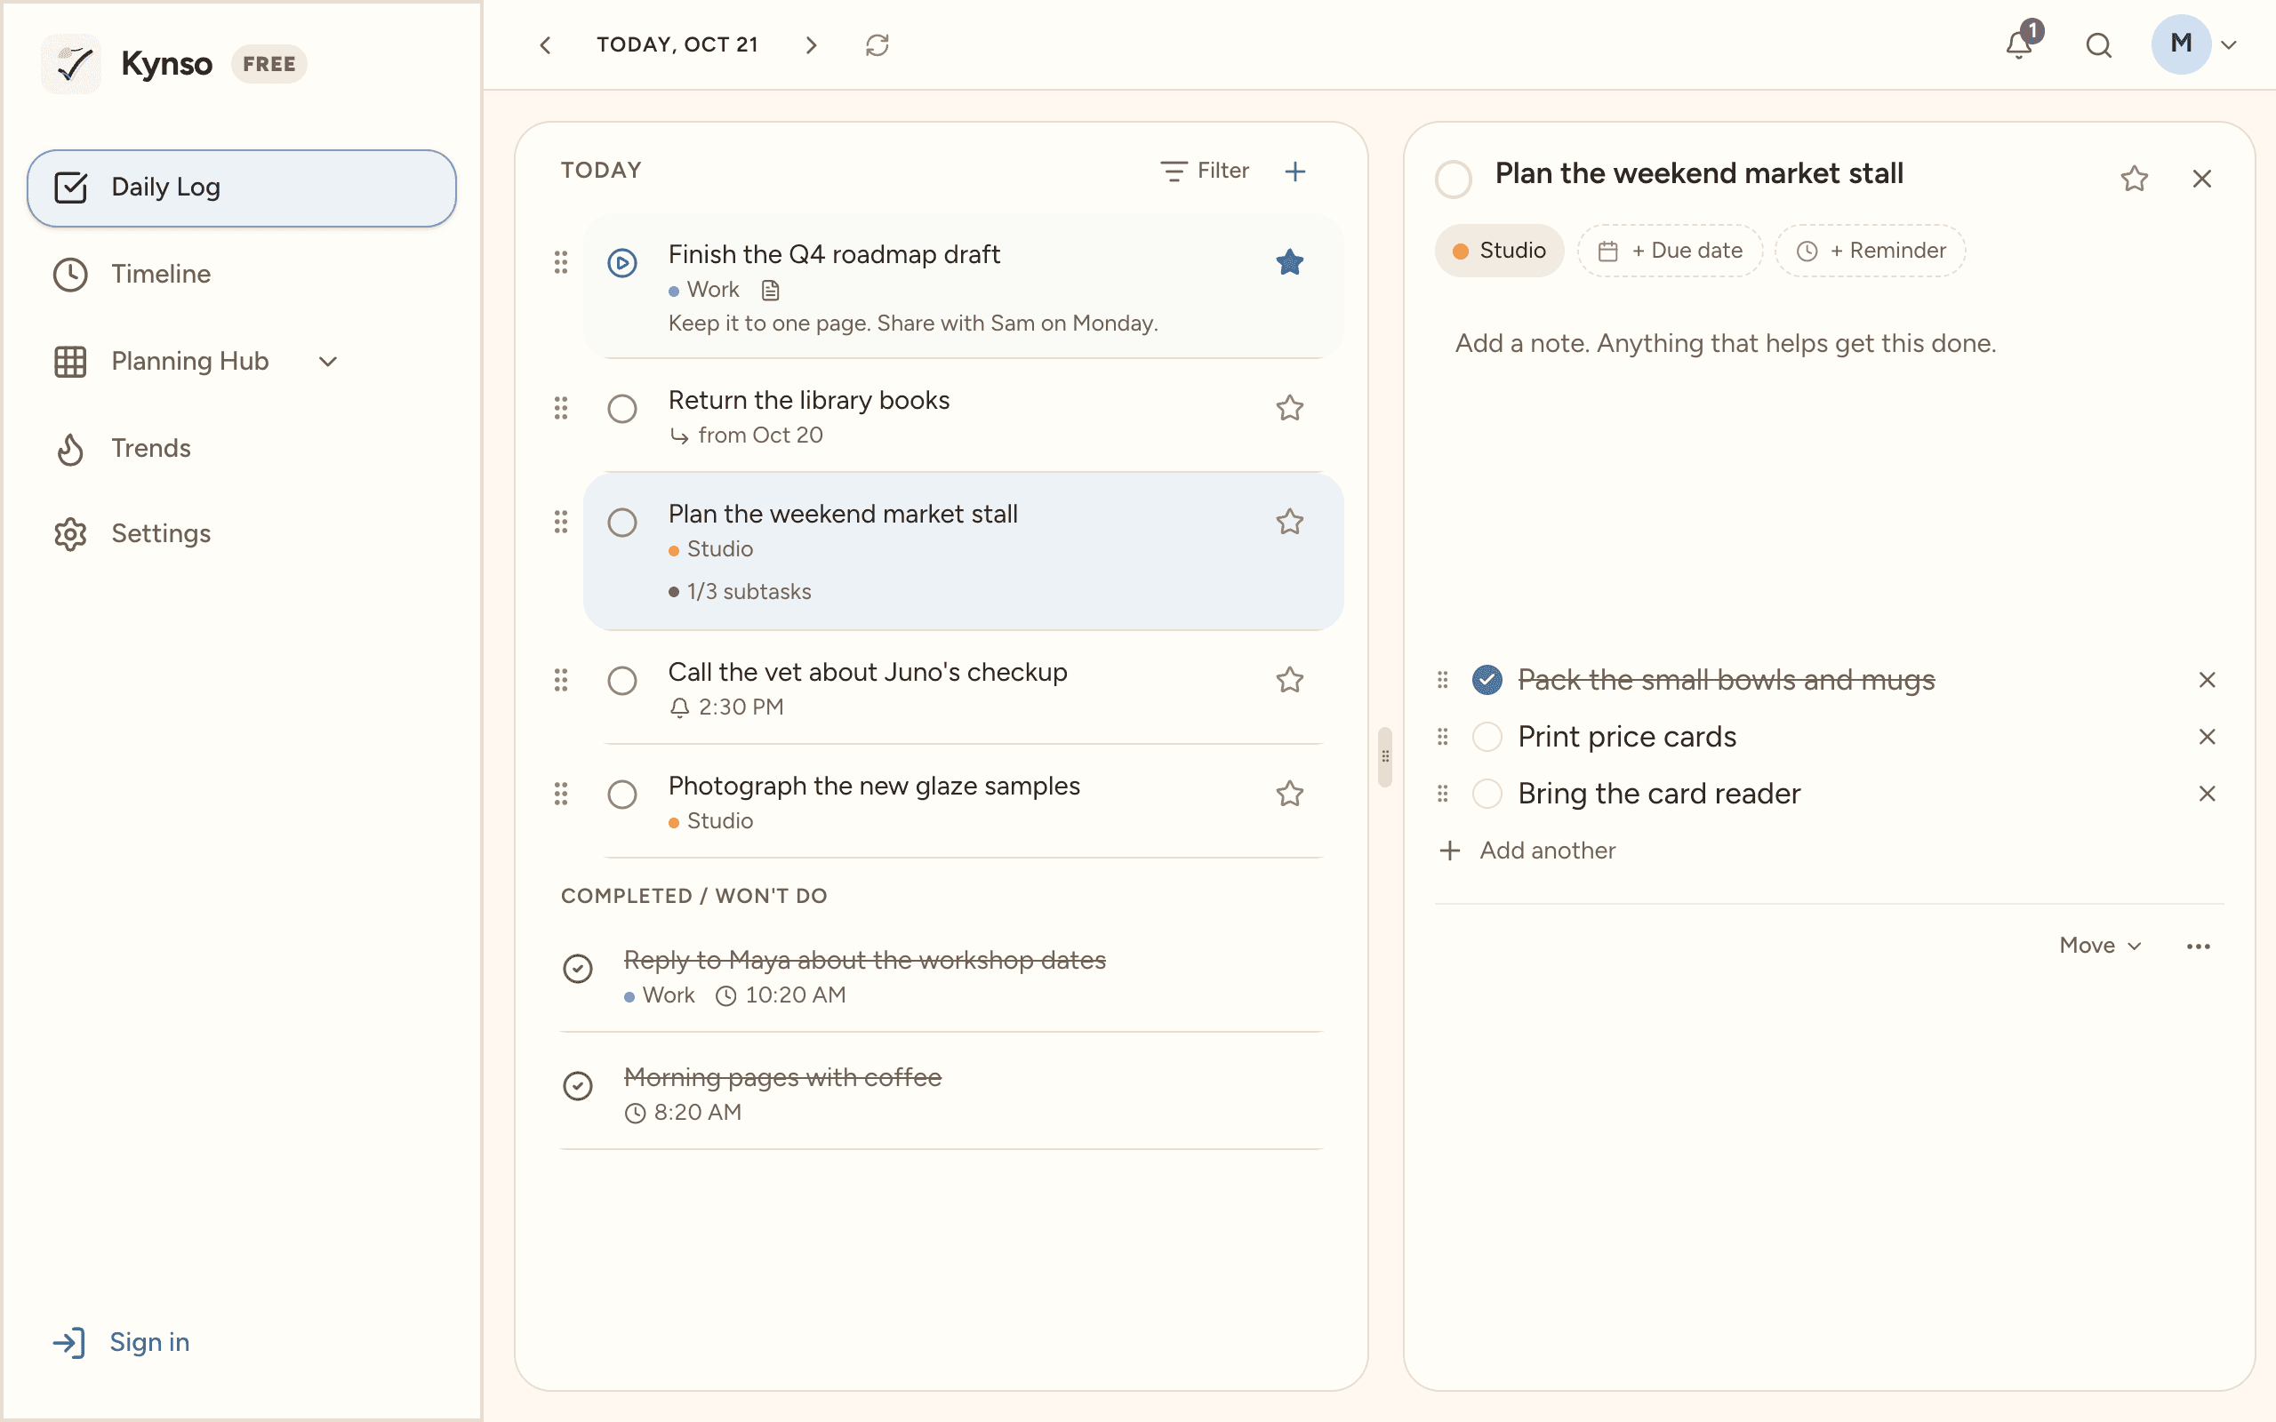Screen dimensions: 2276x1422
Task: Check the Print price cards subtask
Action: 1487,737
